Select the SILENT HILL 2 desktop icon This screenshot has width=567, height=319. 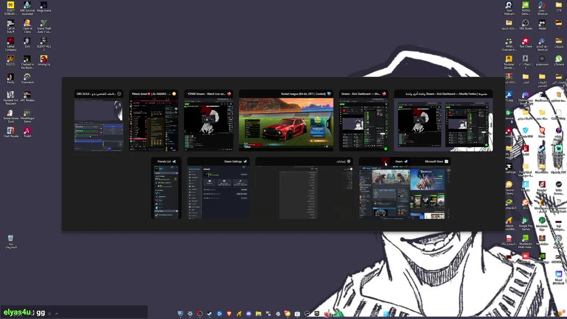44,44
